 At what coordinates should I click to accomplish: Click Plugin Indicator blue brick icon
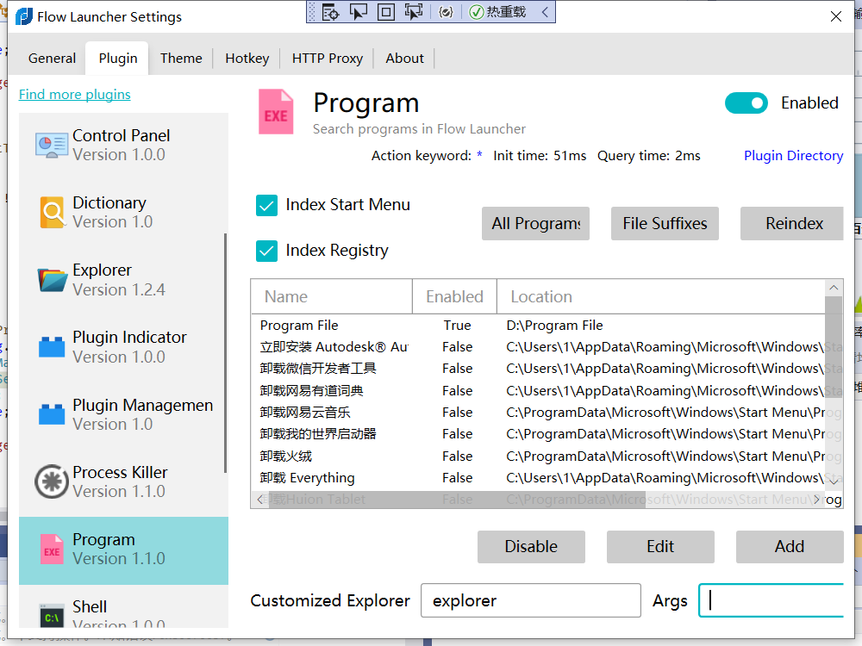pyautogui.click(x=52, y=346)
